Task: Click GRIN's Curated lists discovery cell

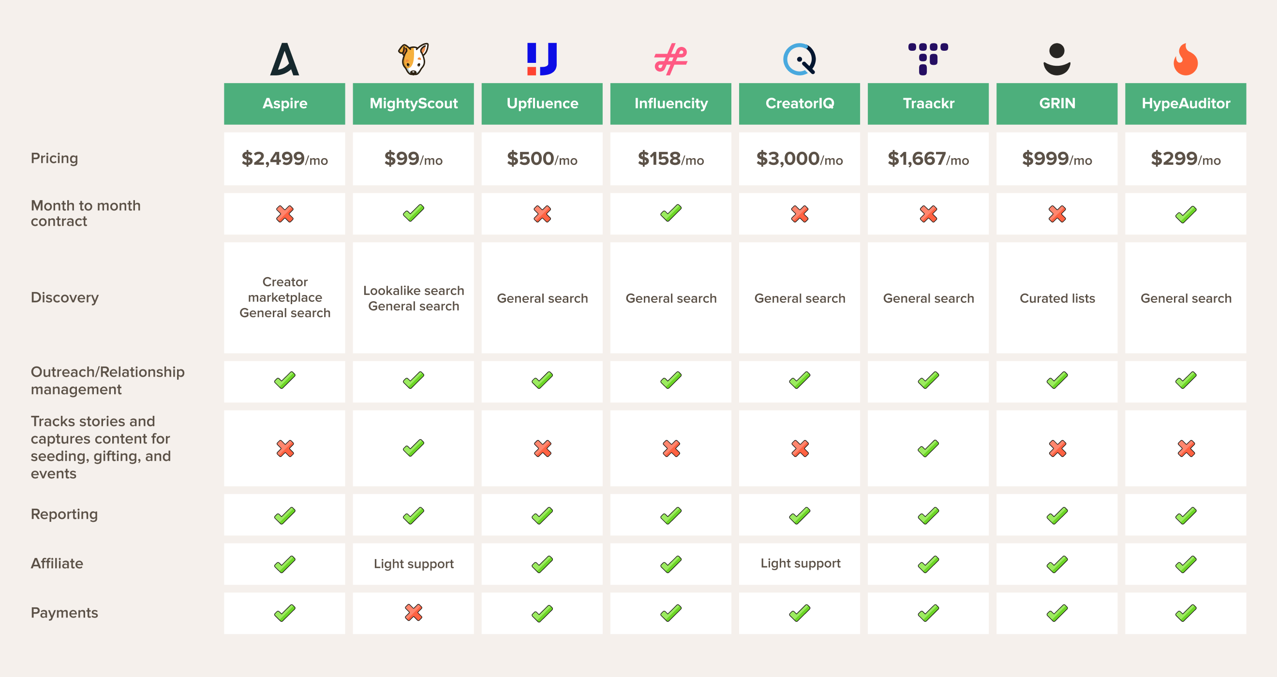Action: pos(1056,298)
